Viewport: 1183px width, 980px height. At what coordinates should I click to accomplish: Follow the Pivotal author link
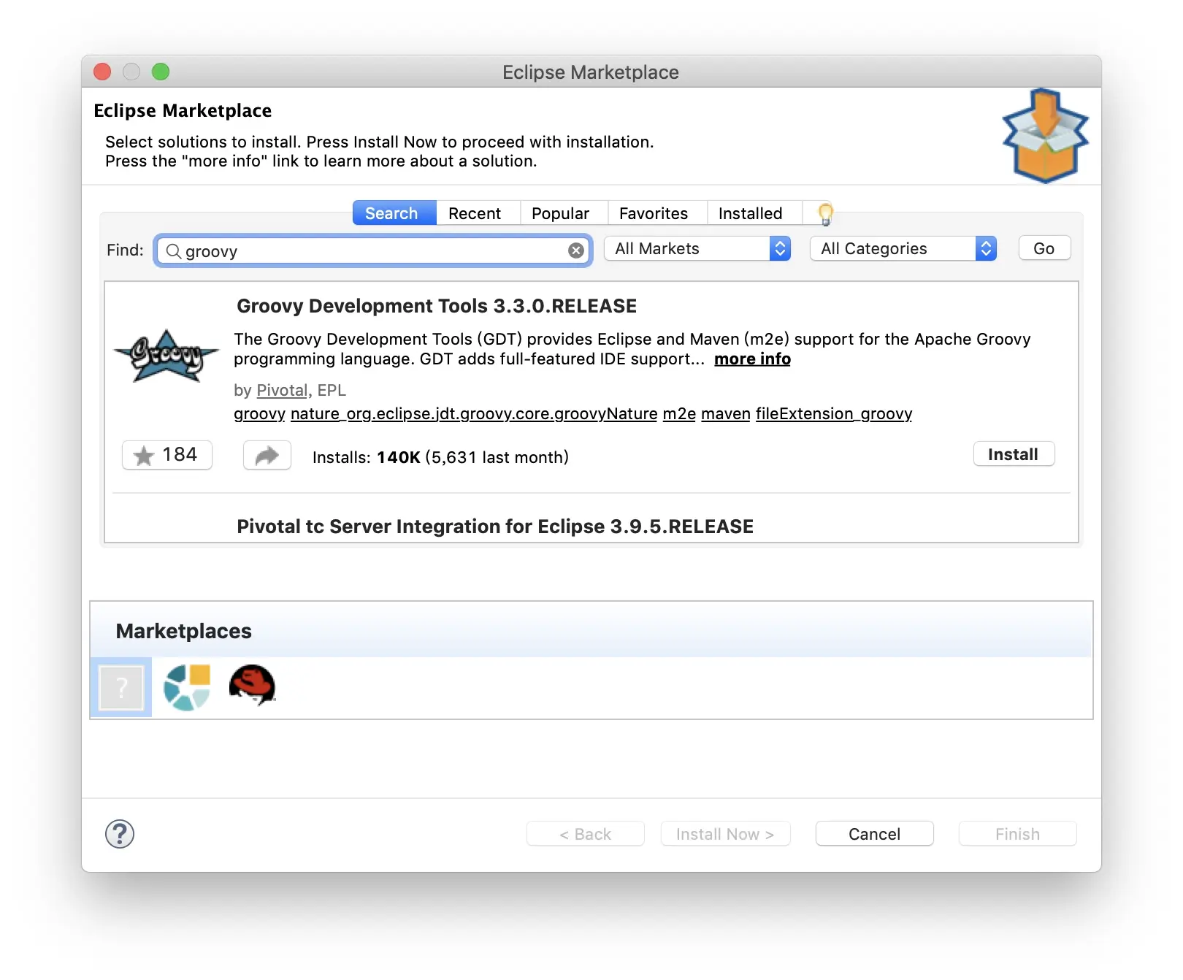click(282, 391)
